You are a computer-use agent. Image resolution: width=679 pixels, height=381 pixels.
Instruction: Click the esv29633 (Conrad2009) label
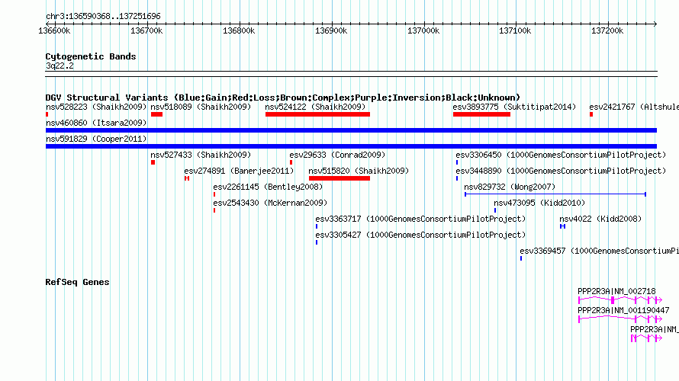337,155
